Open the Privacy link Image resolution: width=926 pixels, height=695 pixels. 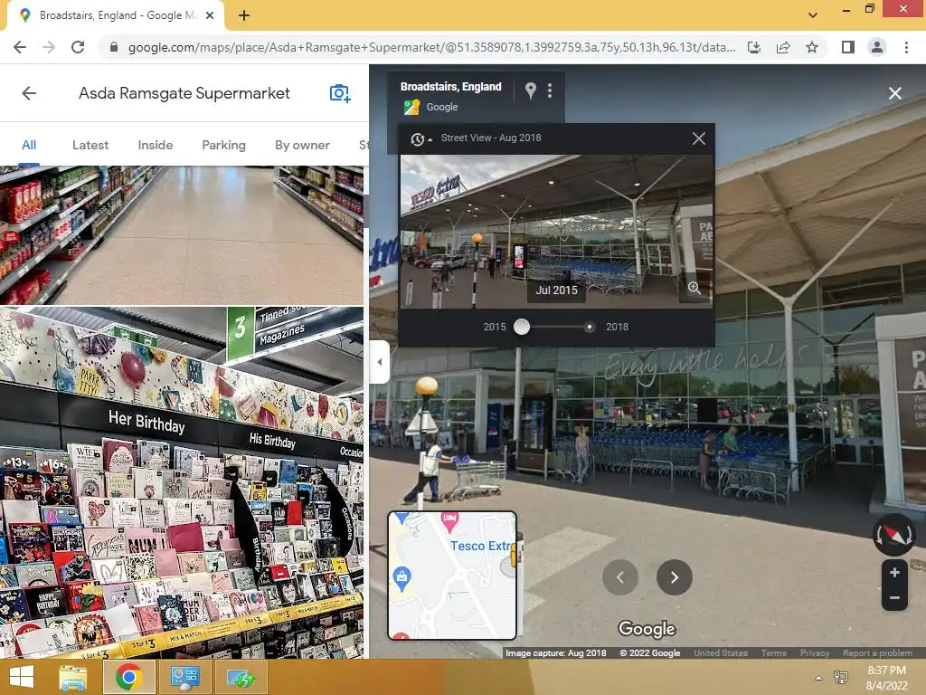point(815,653)
